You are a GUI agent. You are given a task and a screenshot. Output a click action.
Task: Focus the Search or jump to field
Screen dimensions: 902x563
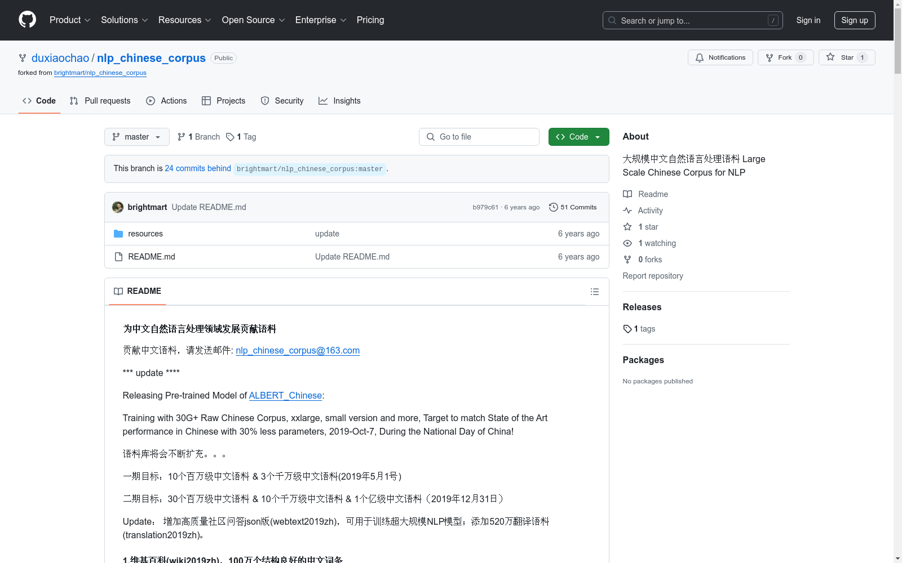click(692, 20)
